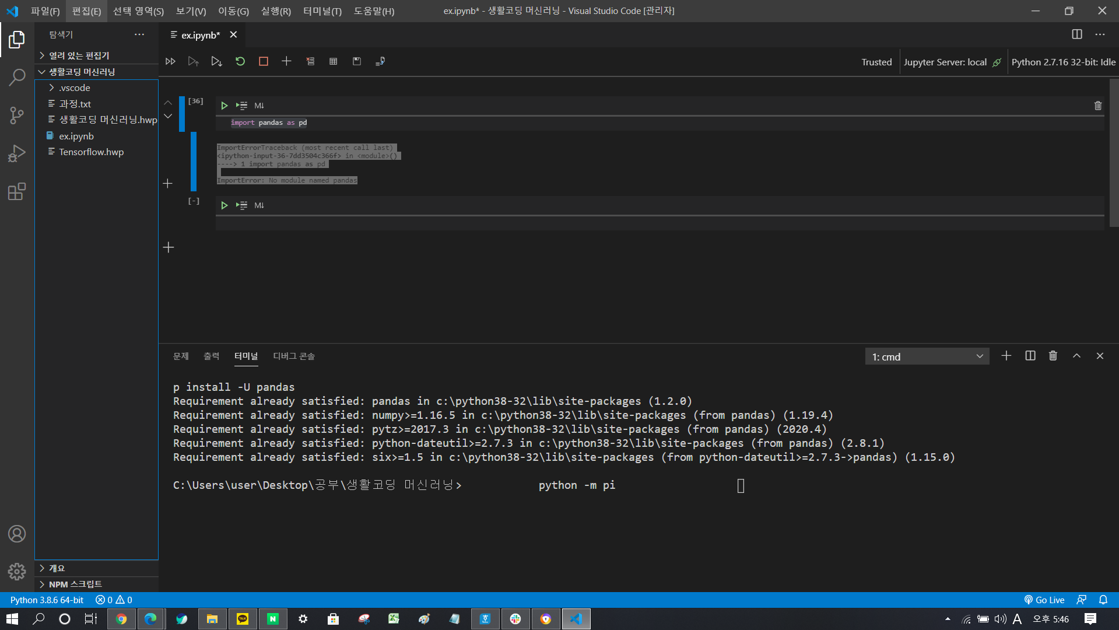Show notifications bell in status bar
Screen dimensions: 1119x630
click(1103, 600)
